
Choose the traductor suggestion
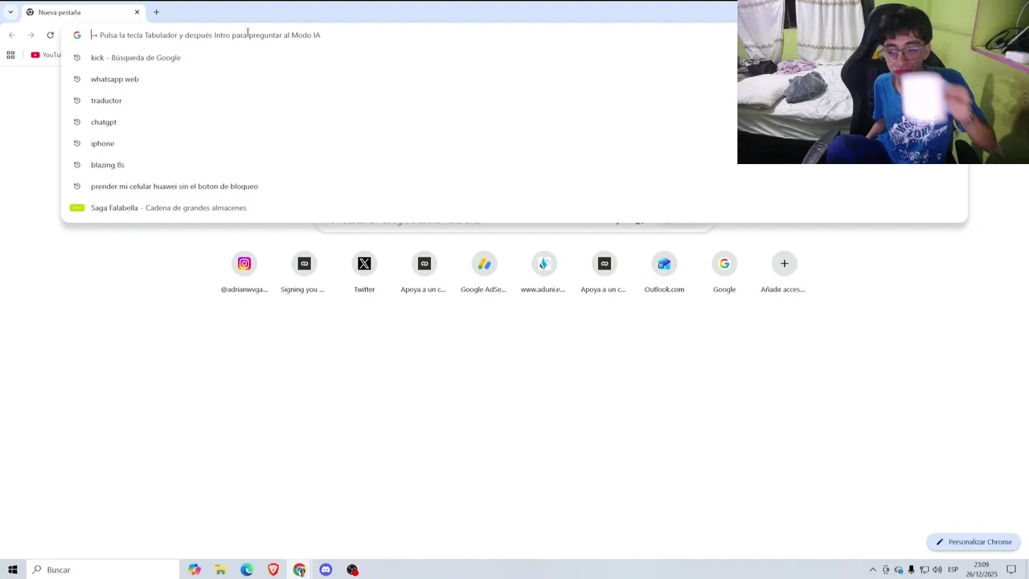coord(514,101)
